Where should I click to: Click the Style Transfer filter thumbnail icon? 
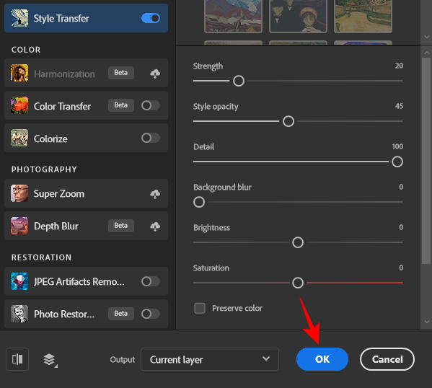(19, 18)
